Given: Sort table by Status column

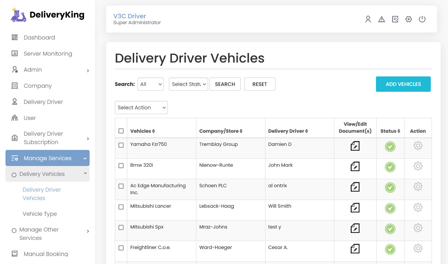Looking at the screenshot, I should click(x=390, y=131).
